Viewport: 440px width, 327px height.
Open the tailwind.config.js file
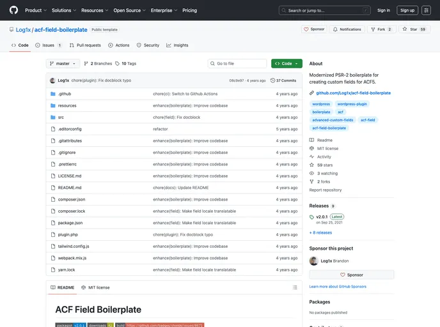74,247
